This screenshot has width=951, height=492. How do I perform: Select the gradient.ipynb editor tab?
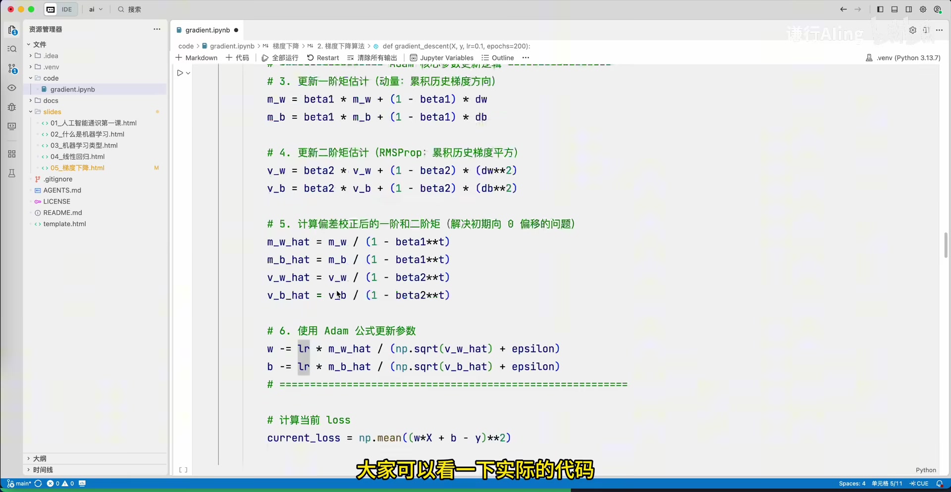coord(208,30)
